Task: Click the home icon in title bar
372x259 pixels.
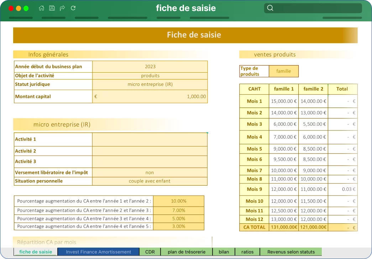Action: tap(42, 8)
